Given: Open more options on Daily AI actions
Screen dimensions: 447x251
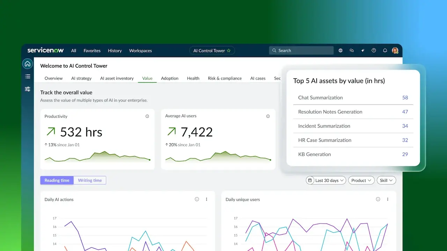Looking at the screenshot, I should pos(206,199).
